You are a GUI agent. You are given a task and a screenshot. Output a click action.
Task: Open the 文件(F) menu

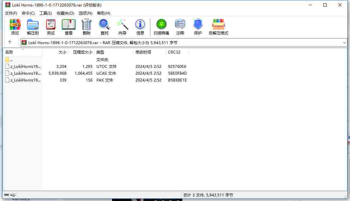[11, 13]
